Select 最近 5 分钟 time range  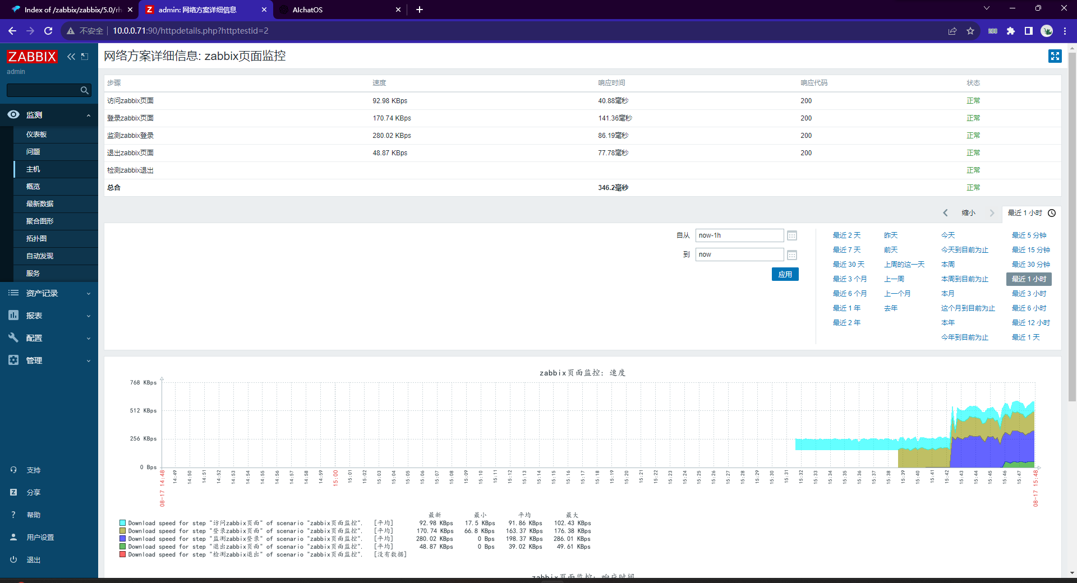1029,235
